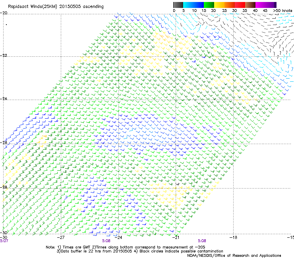Click the 'Data buffer is 22 hrs' note line
Viewport: 294px width, 258px height.
[140, 251]
